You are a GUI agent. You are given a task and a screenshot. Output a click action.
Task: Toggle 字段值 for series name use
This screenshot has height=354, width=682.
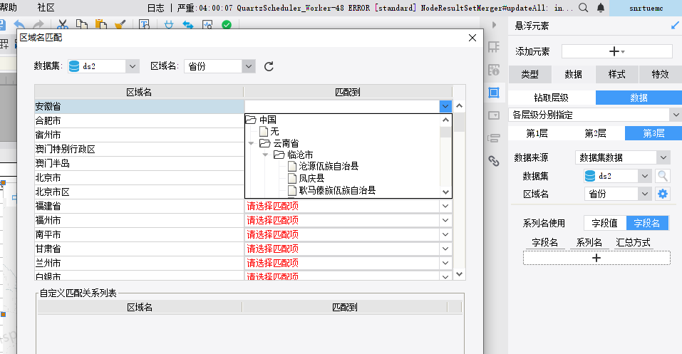[604, 223]
